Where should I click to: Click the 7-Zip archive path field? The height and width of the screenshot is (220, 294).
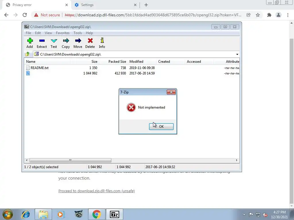[x=134, y=54]
